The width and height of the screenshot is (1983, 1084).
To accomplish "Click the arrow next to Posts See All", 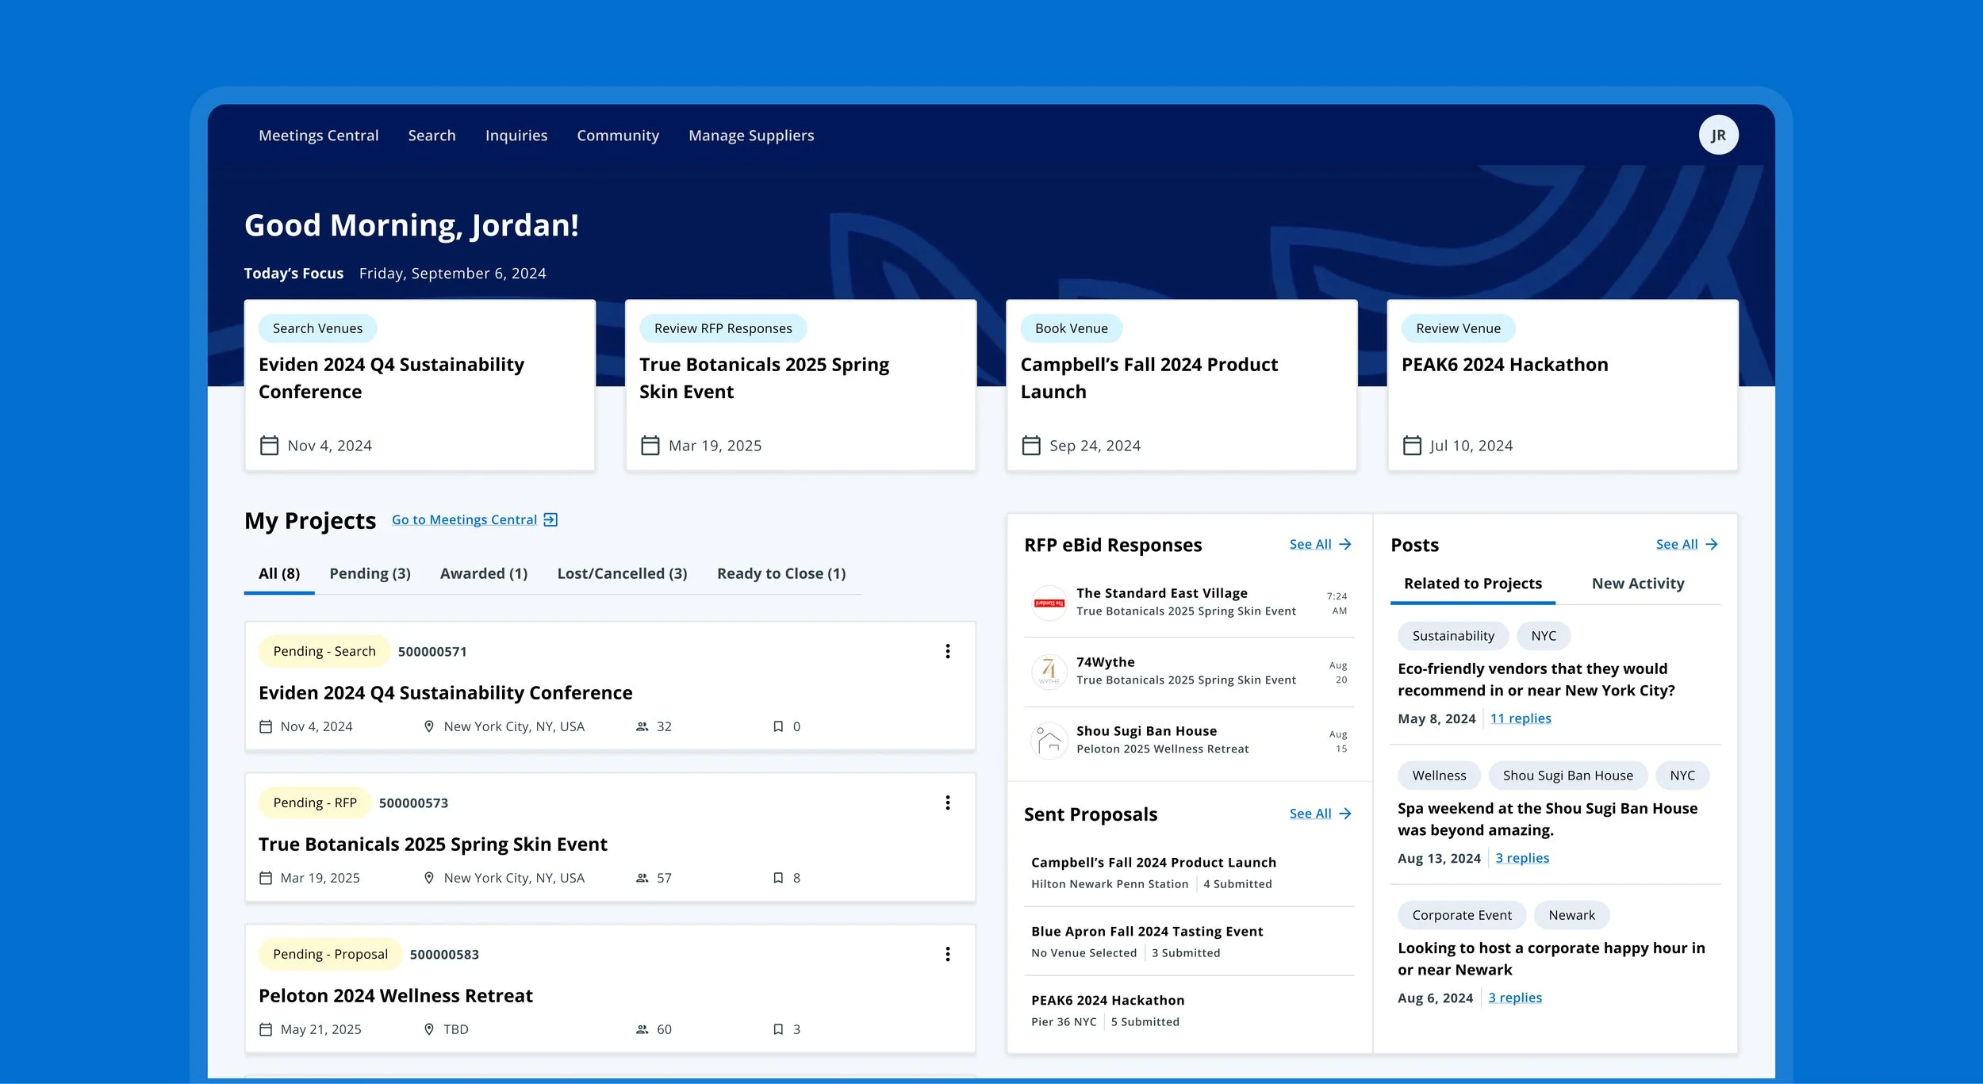I will 1712,544.
